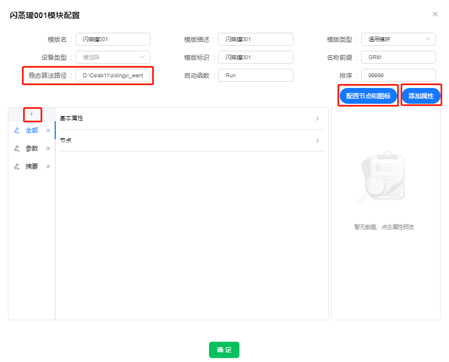Edit the 摘要 category with pencil icon
449x362 pixels.
pyautogui.click(x=17, y=166)
